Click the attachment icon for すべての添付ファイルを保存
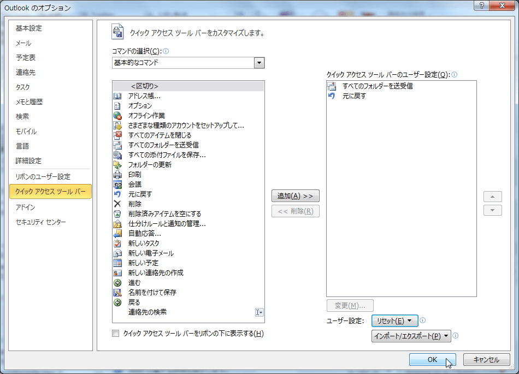 coord(117,155)
